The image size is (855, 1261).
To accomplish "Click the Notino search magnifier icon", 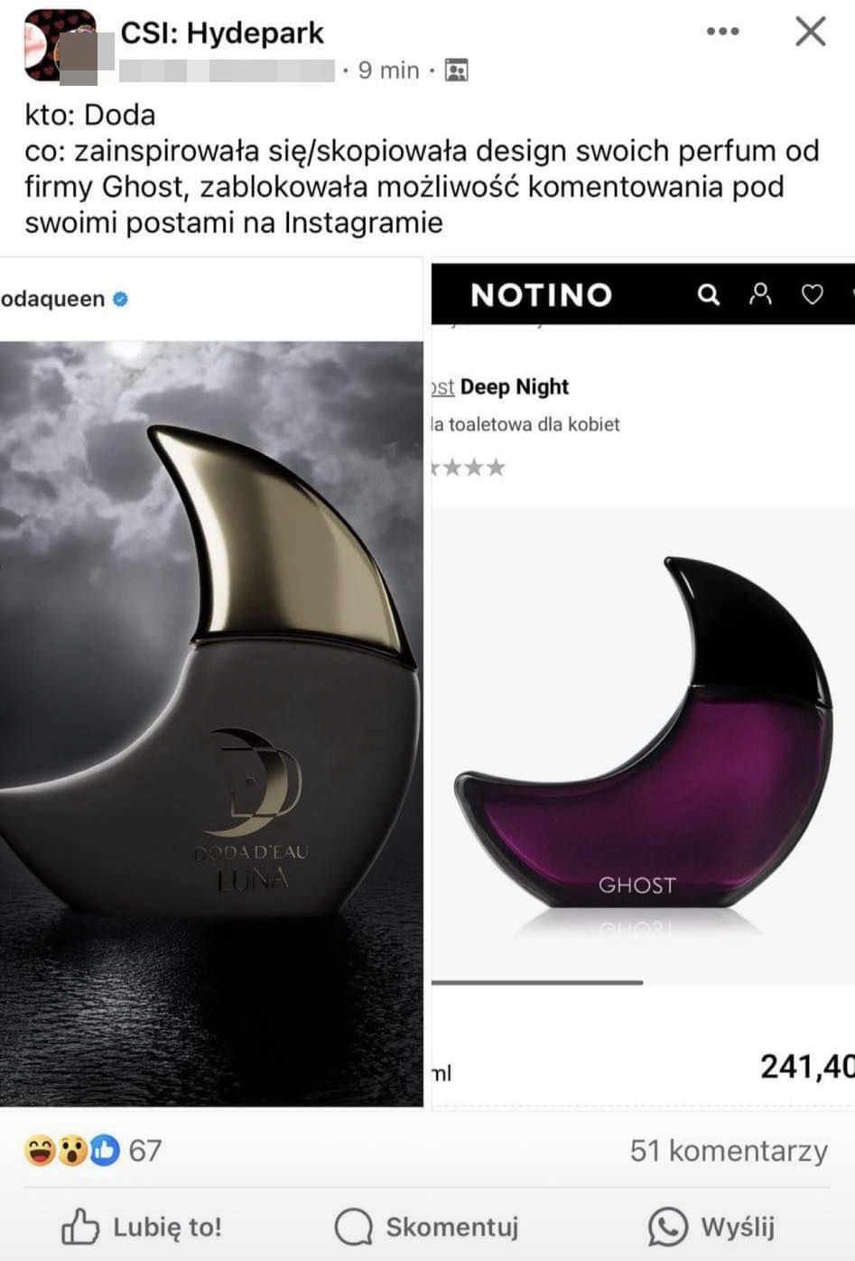I will pyautogui.click(x=709, y=294).
